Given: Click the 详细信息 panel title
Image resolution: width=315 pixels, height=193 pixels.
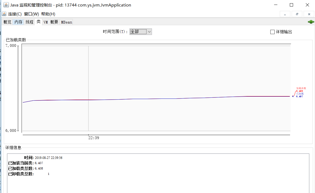Looking at the screenshot, I should click(13, 148).
